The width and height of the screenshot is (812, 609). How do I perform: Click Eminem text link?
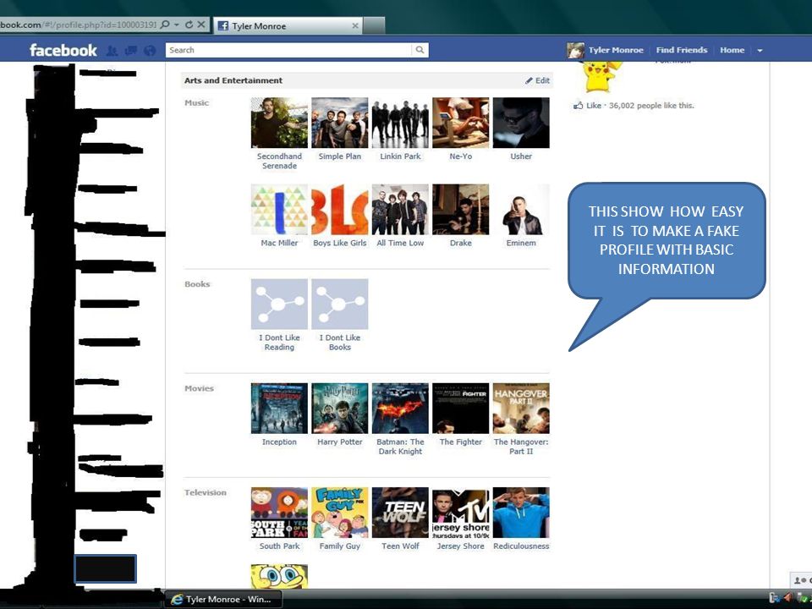(521, 243)
